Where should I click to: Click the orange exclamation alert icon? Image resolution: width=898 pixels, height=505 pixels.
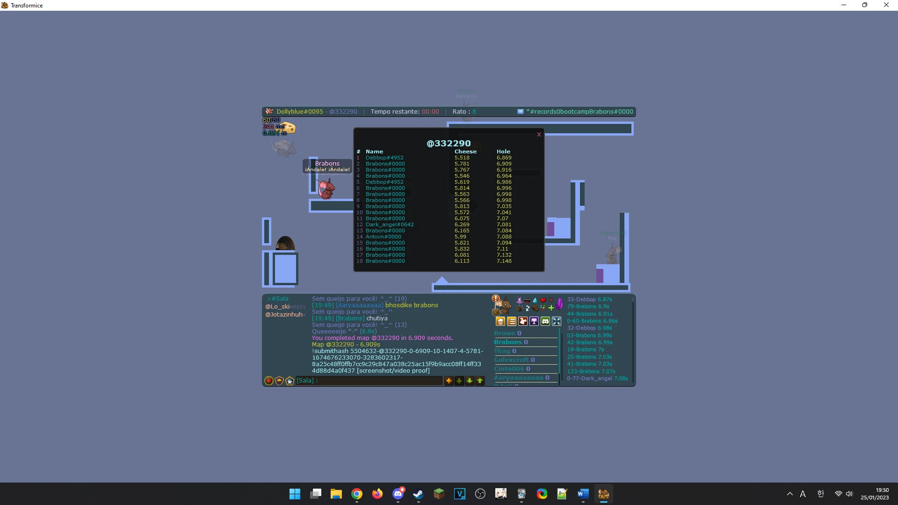point(496,298)
